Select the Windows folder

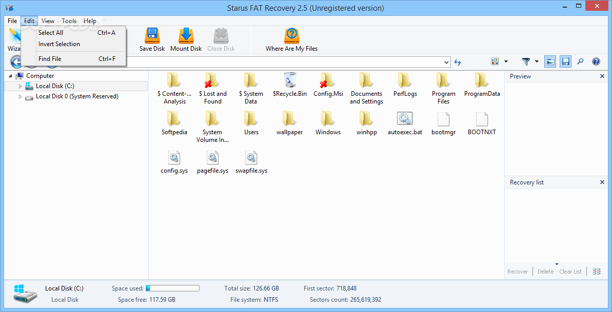coord(328,123)
